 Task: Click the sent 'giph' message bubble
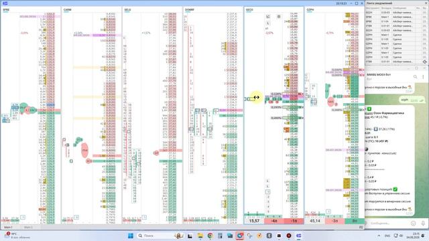[x=412, y=100]
